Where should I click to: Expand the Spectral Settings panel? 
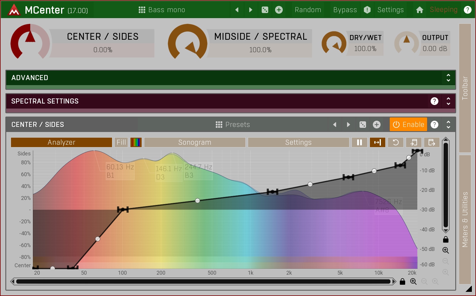[x=448, y=101]
